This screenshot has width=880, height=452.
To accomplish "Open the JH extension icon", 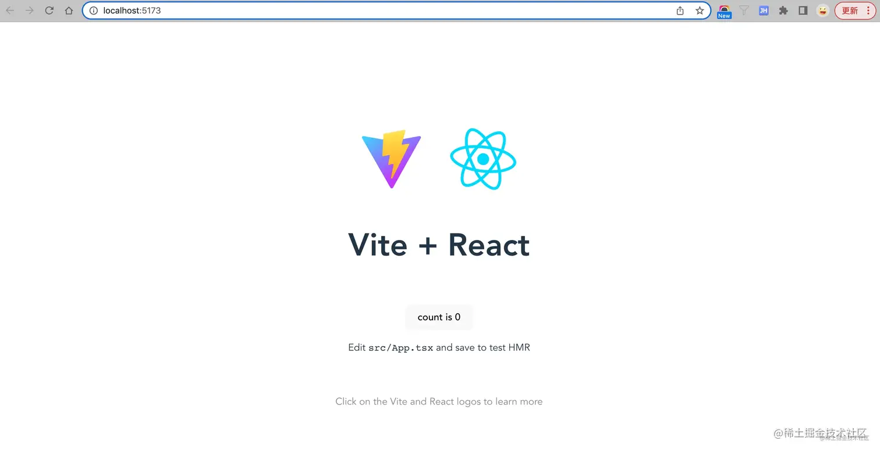I will click(x=764, y=10).
